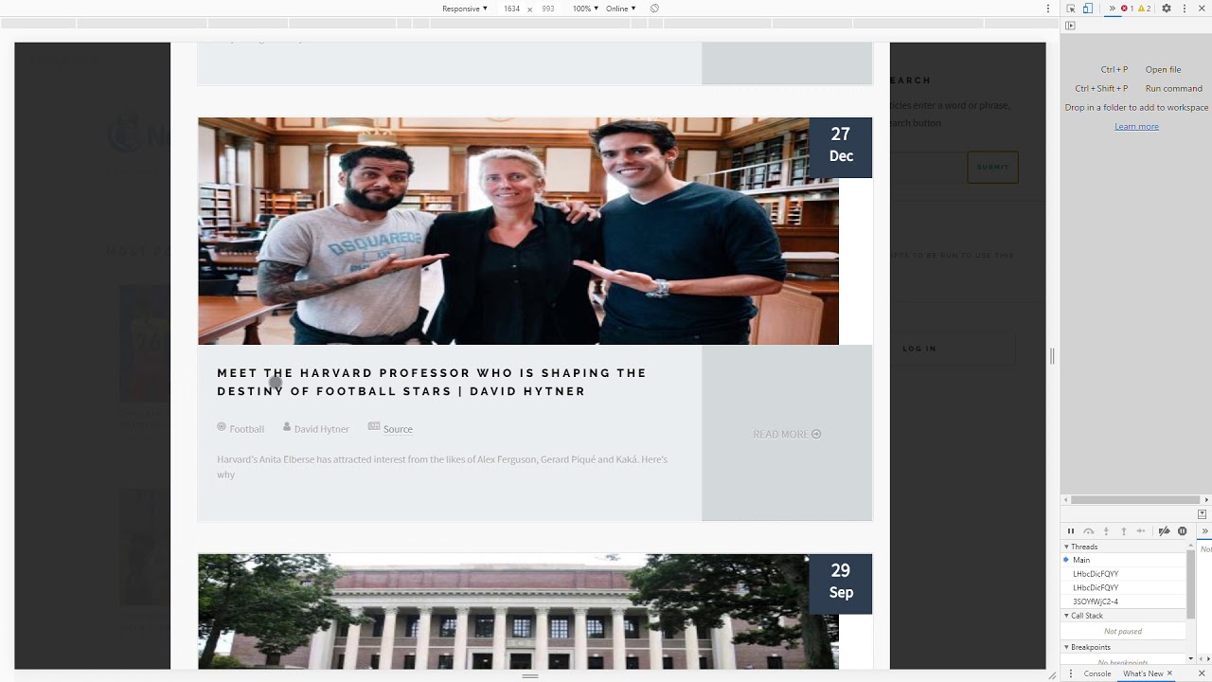Click the viewport bottom resize handle
Viewport: 1212px width, 682px height.
coord(530,675)
